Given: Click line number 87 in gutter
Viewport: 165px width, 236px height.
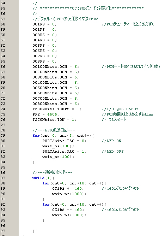Looking at the screenshot, I should click(x=3, y=178).
